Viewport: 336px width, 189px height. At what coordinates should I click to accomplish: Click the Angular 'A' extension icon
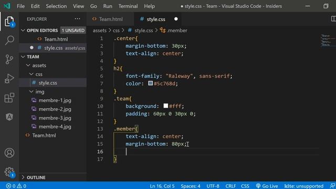(9, 117)
